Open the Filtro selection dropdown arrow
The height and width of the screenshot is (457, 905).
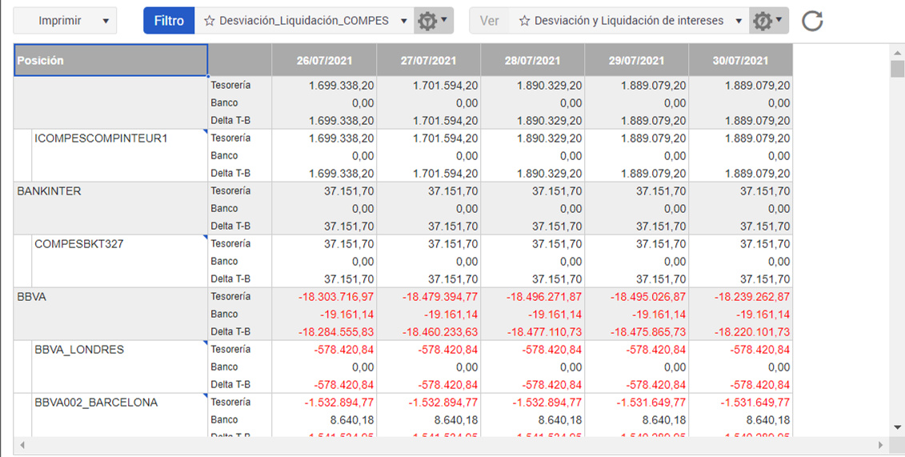point(403,21)
